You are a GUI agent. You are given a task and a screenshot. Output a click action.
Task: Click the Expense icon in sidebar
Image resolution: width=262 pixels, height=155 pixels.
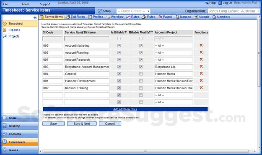(5, 30)
